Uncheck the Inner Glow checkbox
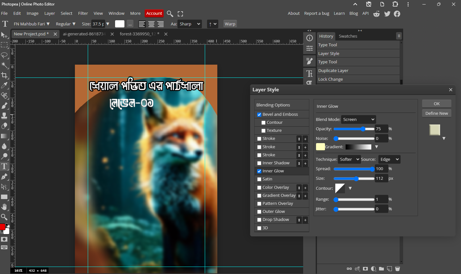The height and width of the screenshot is (274, 461). pos(259,171)
